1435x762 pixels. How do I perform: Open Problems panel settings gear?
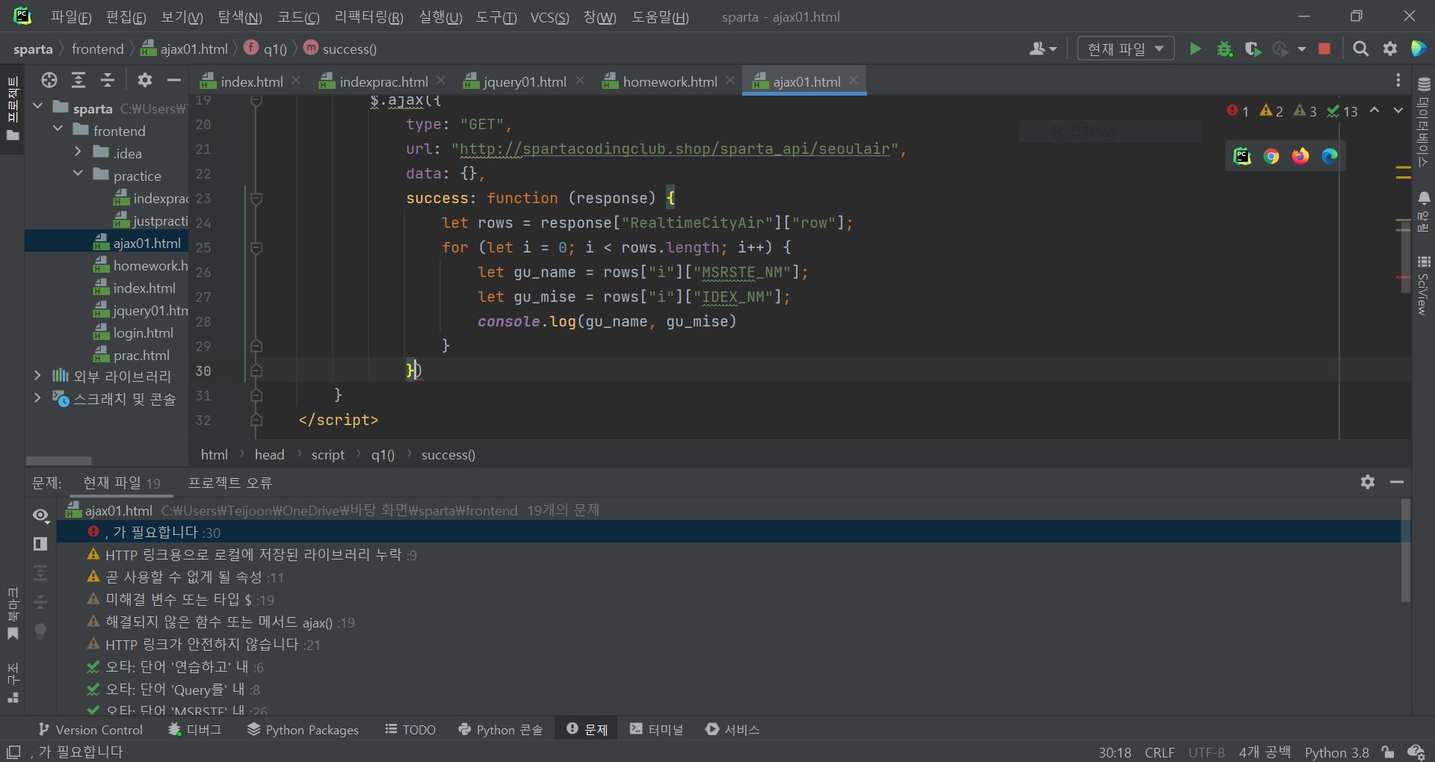click(x=1368, y=483)
